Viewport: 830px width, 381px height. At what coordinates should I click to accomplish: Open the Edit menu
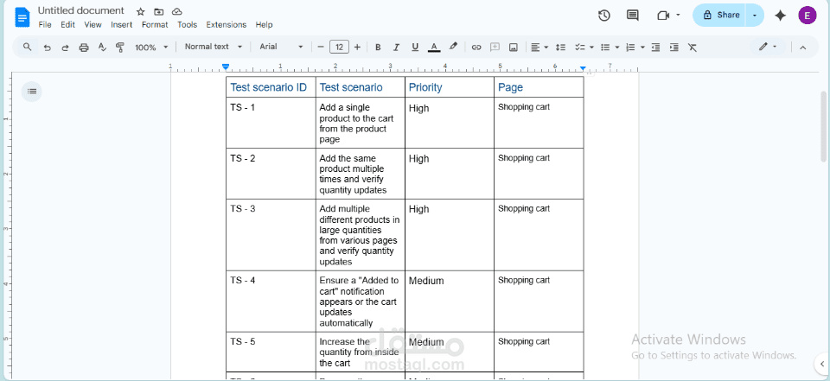pos(67,25)
